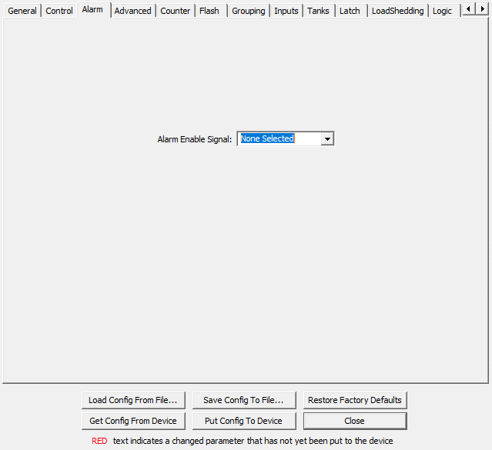Go to the Counter tab
This screenshot has height=450, width=492.
[x=176, y=11]
